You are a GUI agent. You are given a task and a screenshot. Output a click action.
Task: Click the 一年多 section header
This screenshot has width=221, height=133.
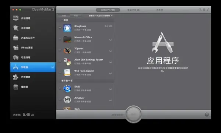click(85, 20)
